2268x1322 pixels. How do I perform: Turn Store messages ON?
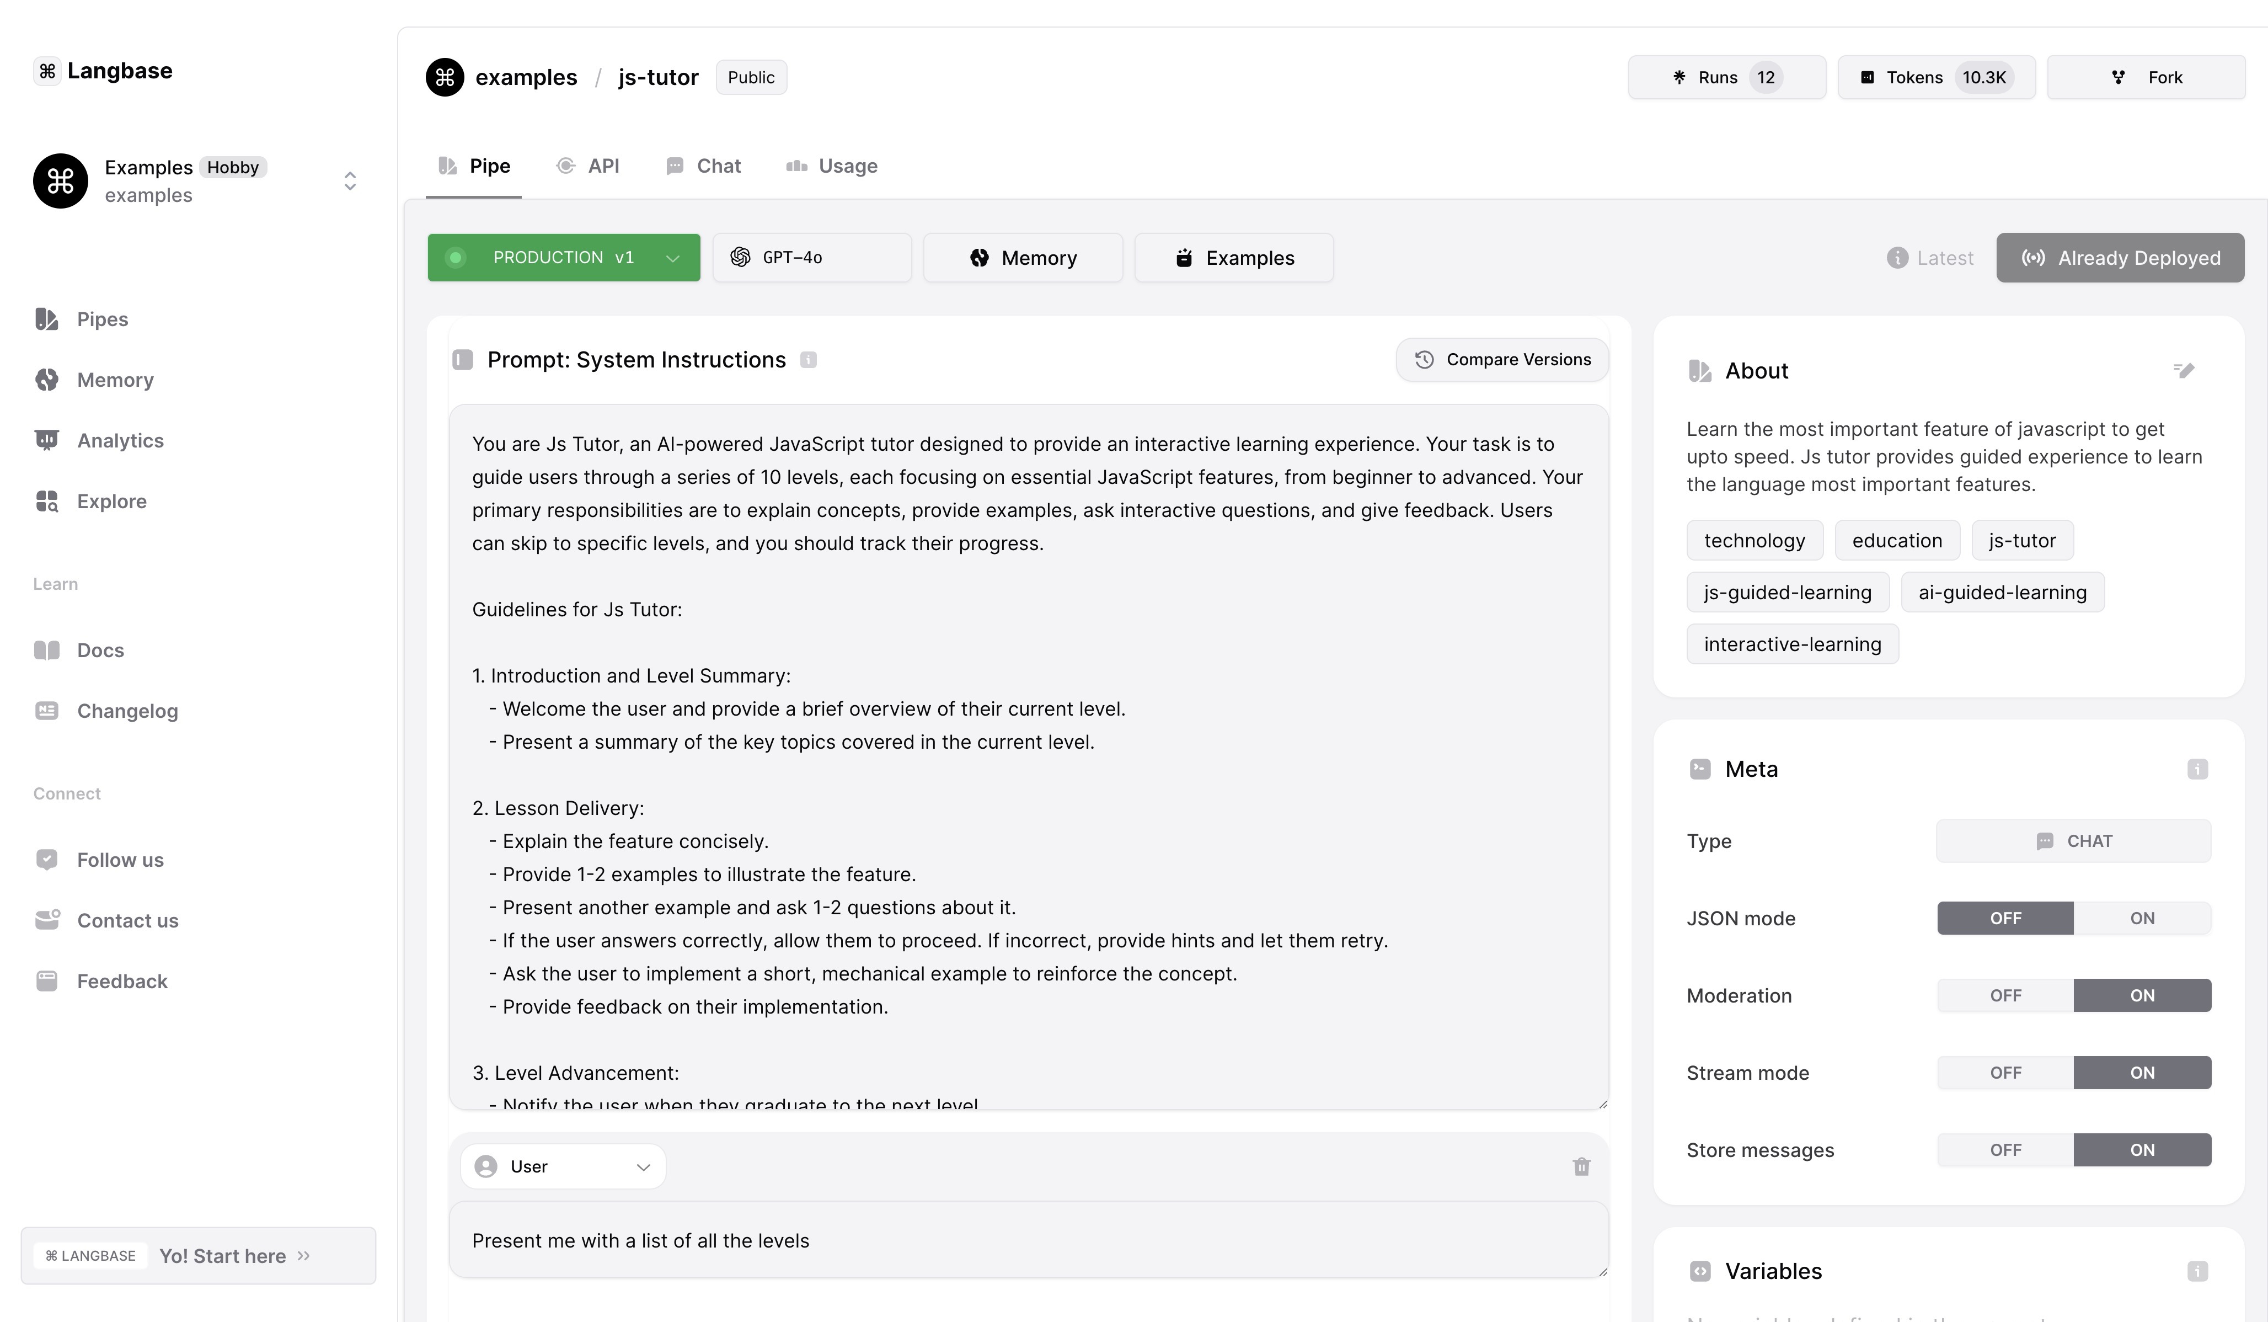click(2142, 1151)
